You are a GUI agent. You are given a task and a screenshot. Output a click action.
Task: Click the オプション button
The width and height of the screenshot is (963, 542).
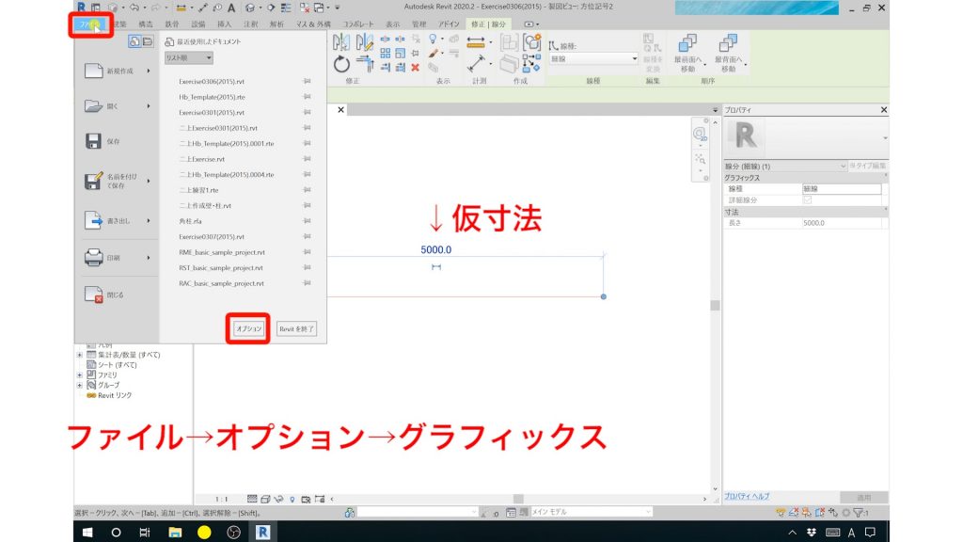[250, 329]
